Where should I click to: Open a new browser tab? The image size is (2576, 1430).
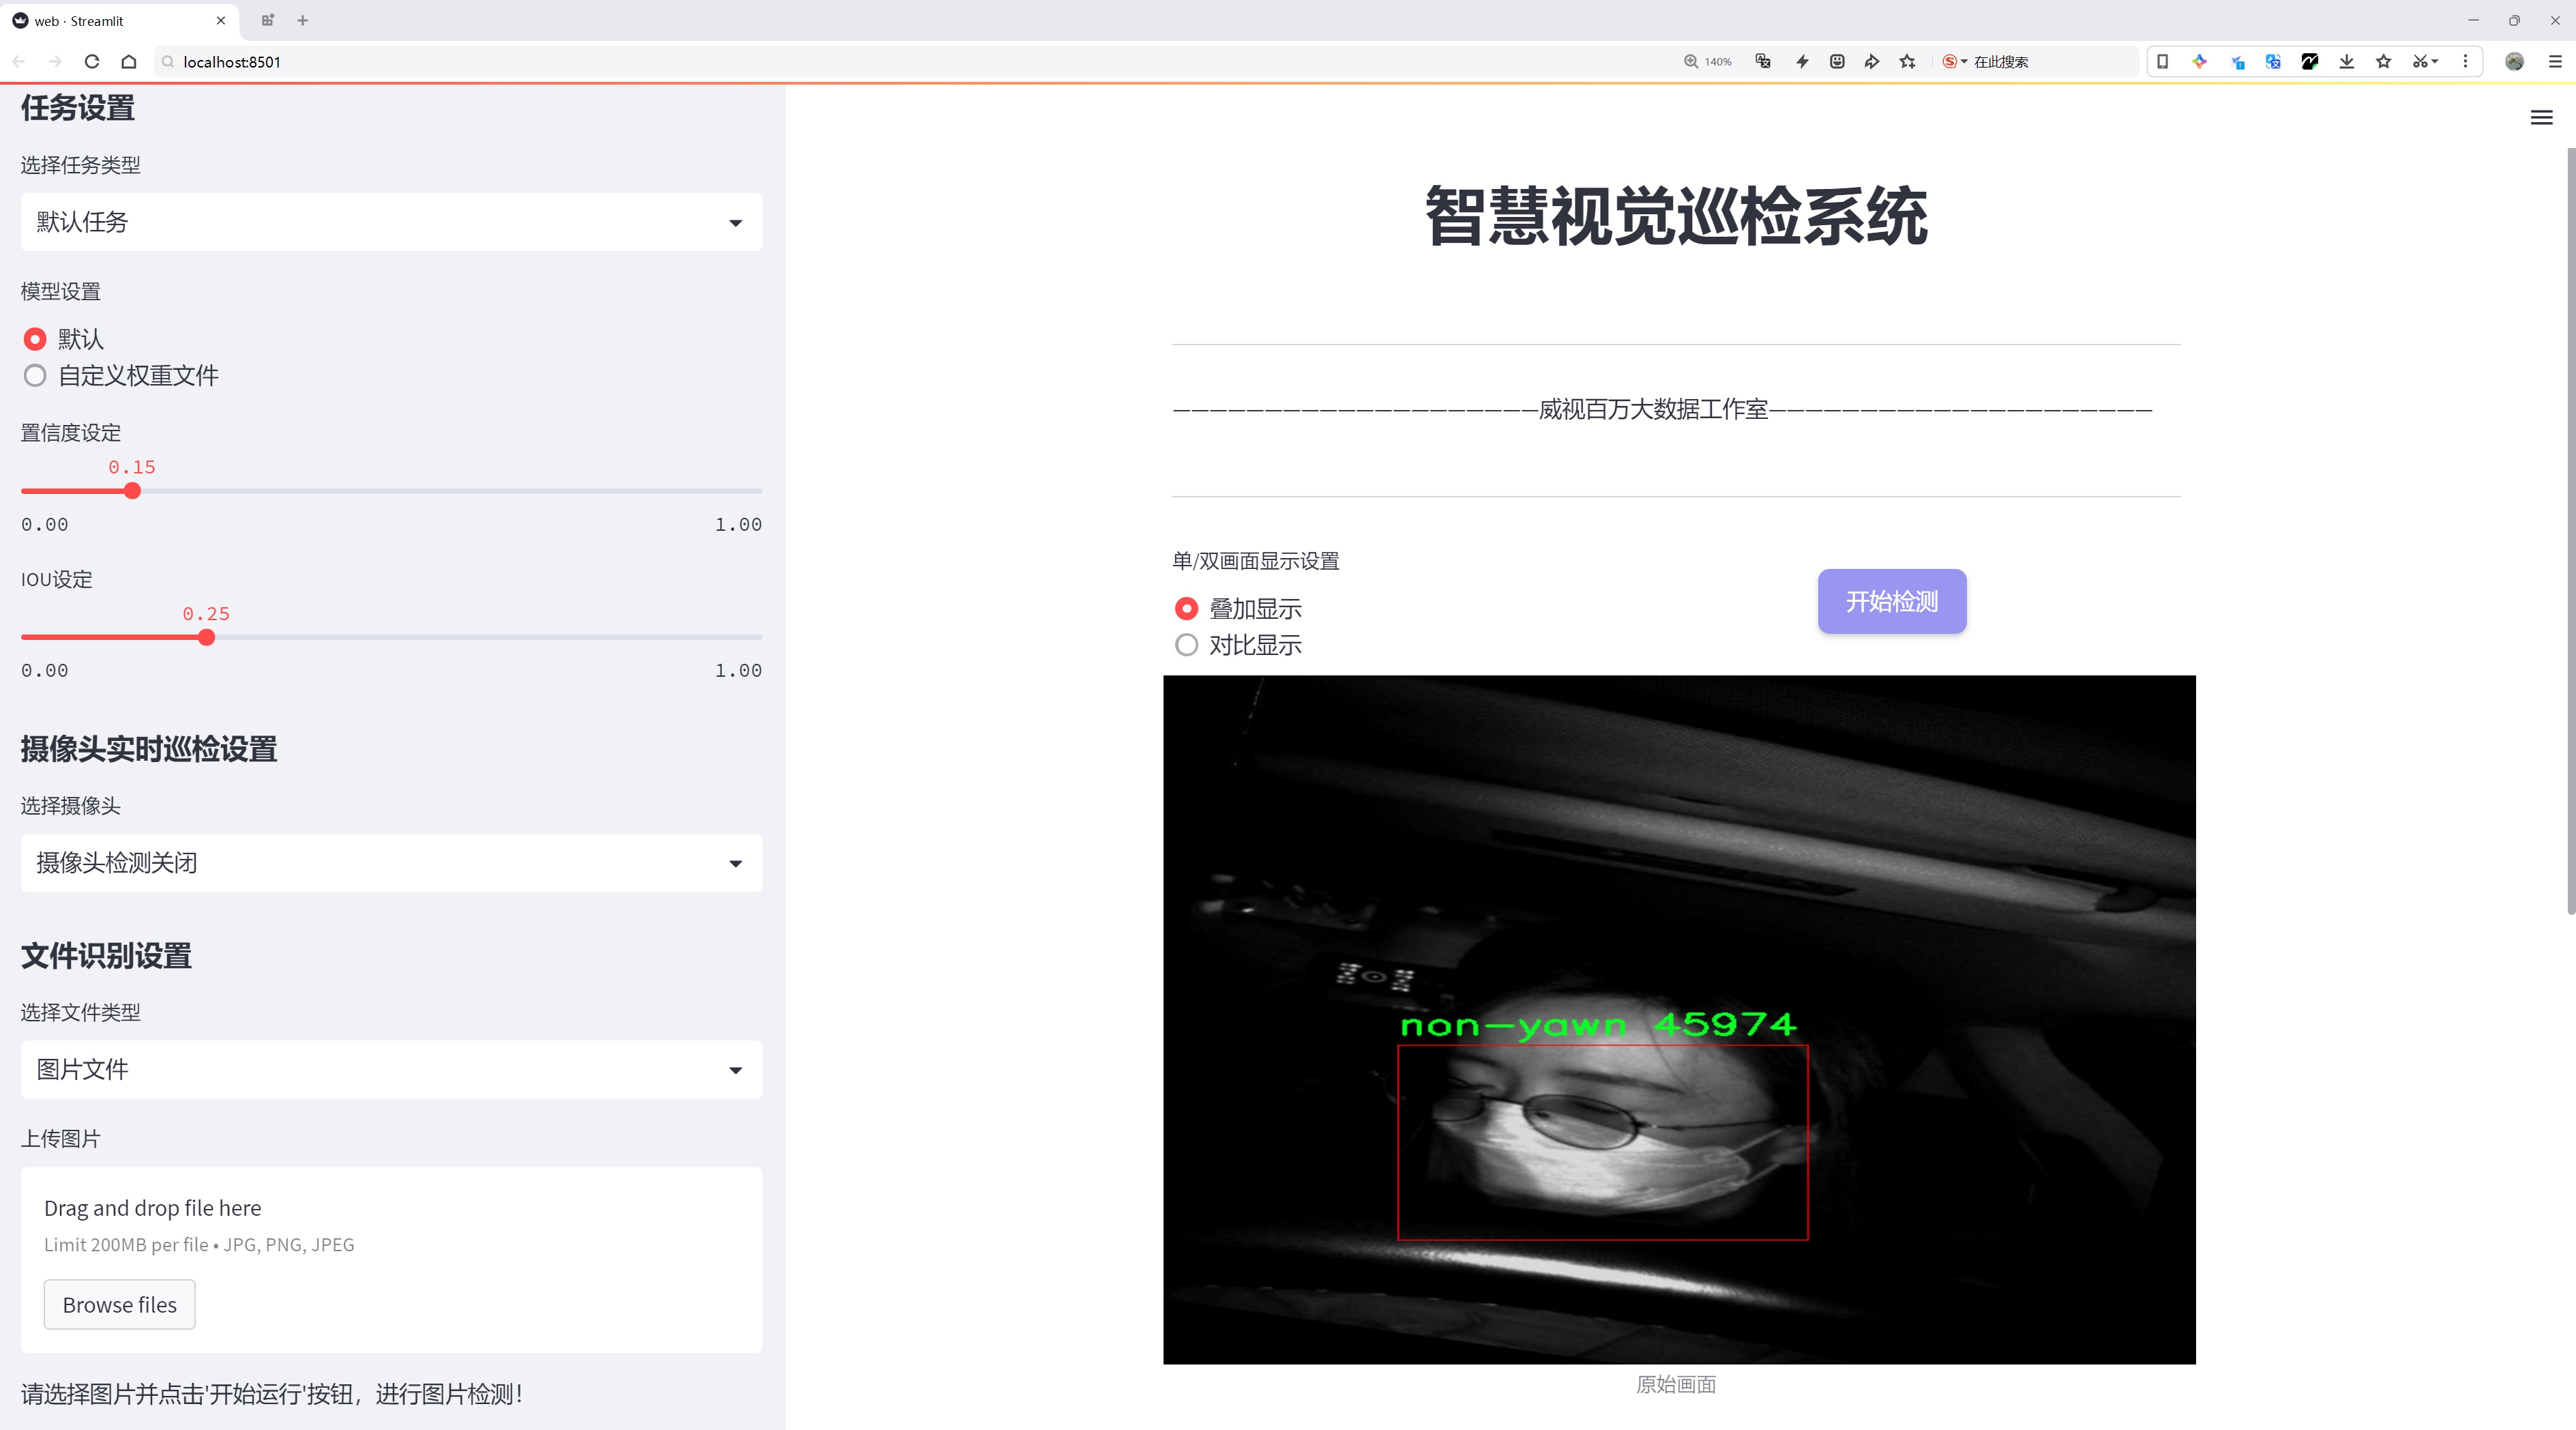[x=303, y=20]
